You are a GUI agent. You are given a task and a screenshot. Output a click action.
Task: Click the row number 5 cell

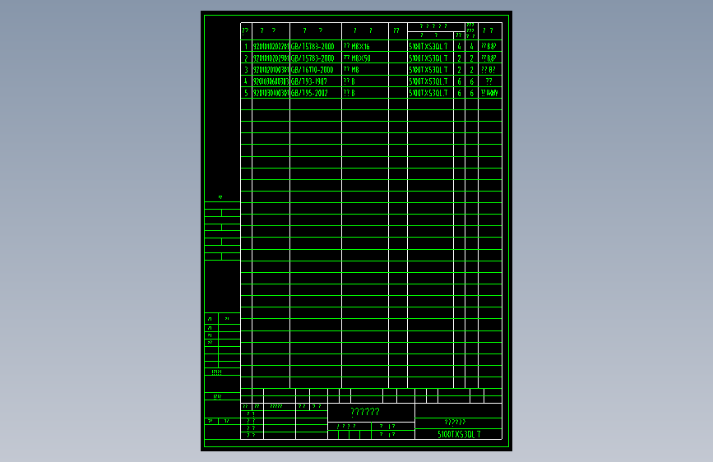click(246, 93)
